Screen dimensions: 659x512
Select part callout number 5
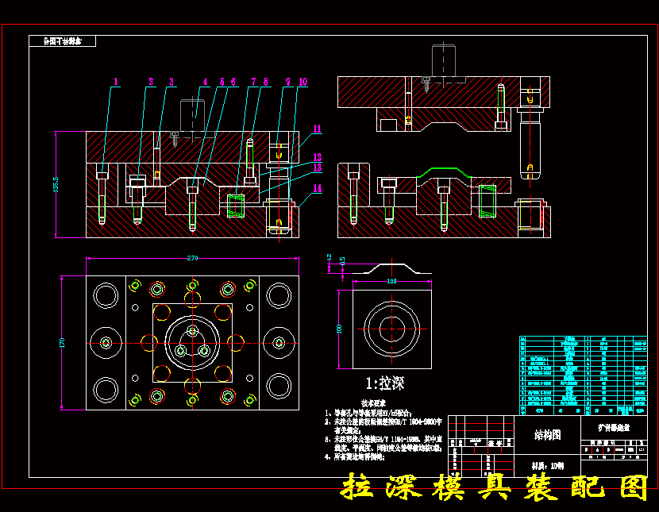pos(222,82)
